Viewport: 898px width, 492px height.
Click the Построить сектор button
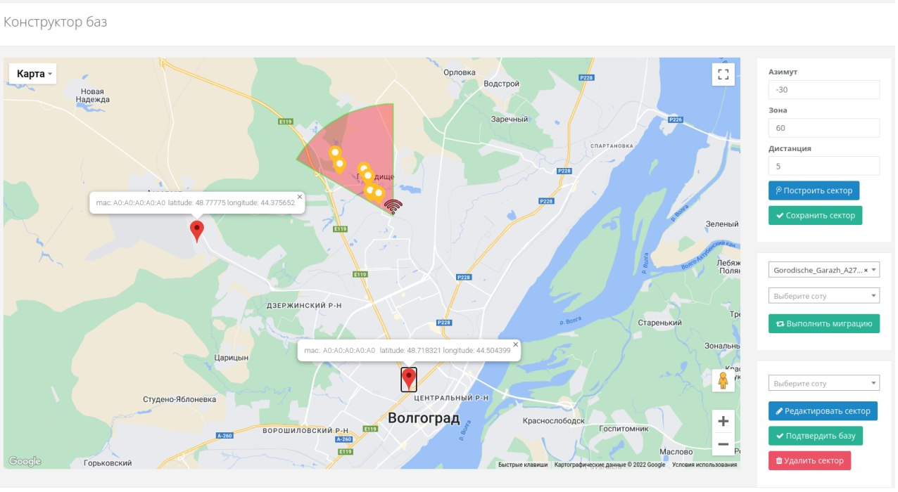tap(814, 190)
